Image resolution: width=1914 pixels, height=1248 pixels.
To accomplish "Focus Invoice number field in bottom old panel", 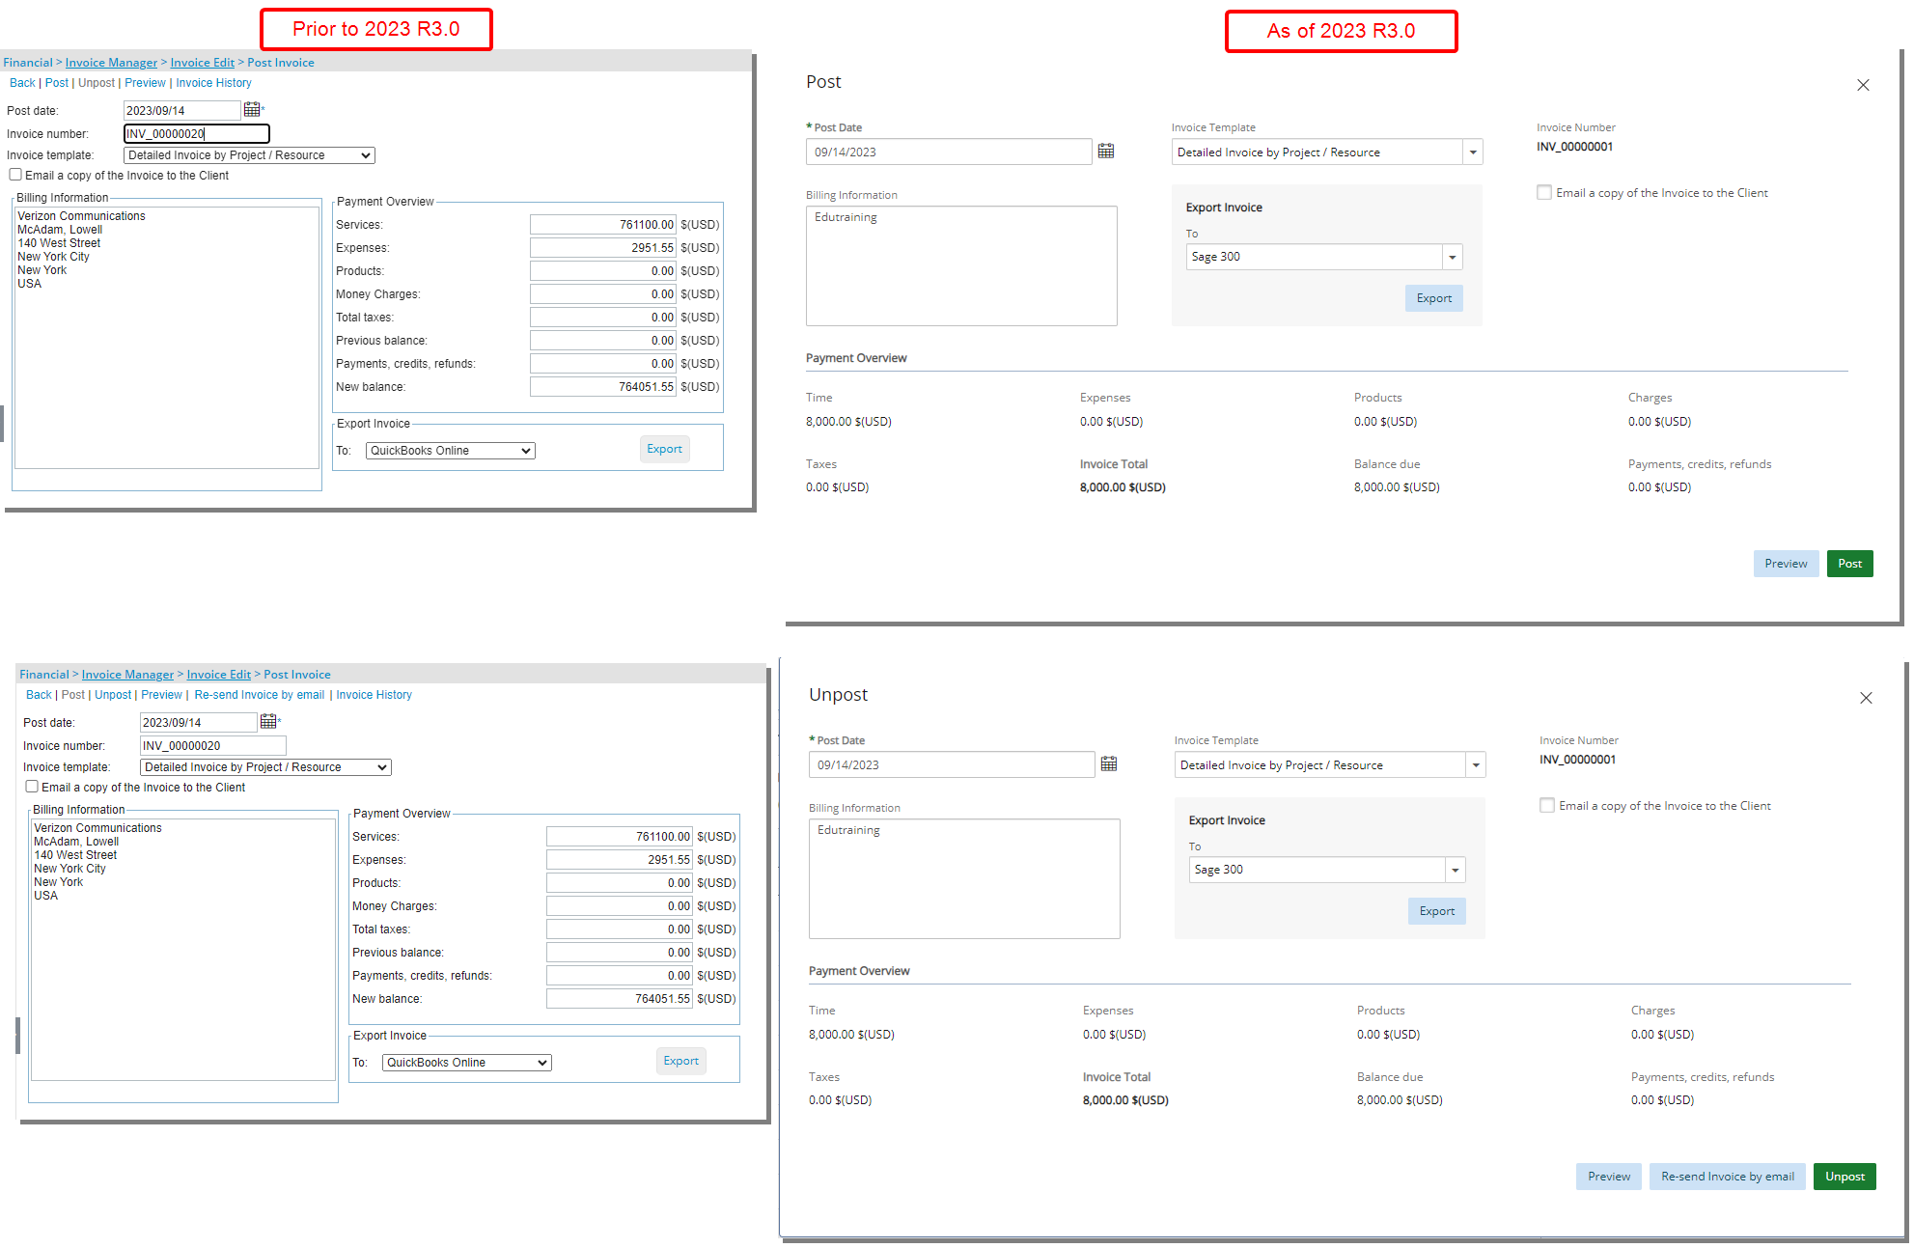I will pyautogui.click(x=212, y=746).
